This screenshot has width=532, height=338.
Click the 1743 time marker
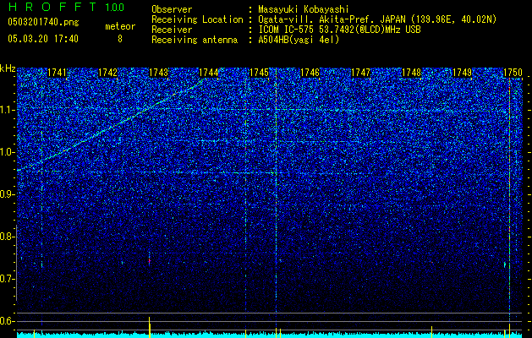point(158,73)
